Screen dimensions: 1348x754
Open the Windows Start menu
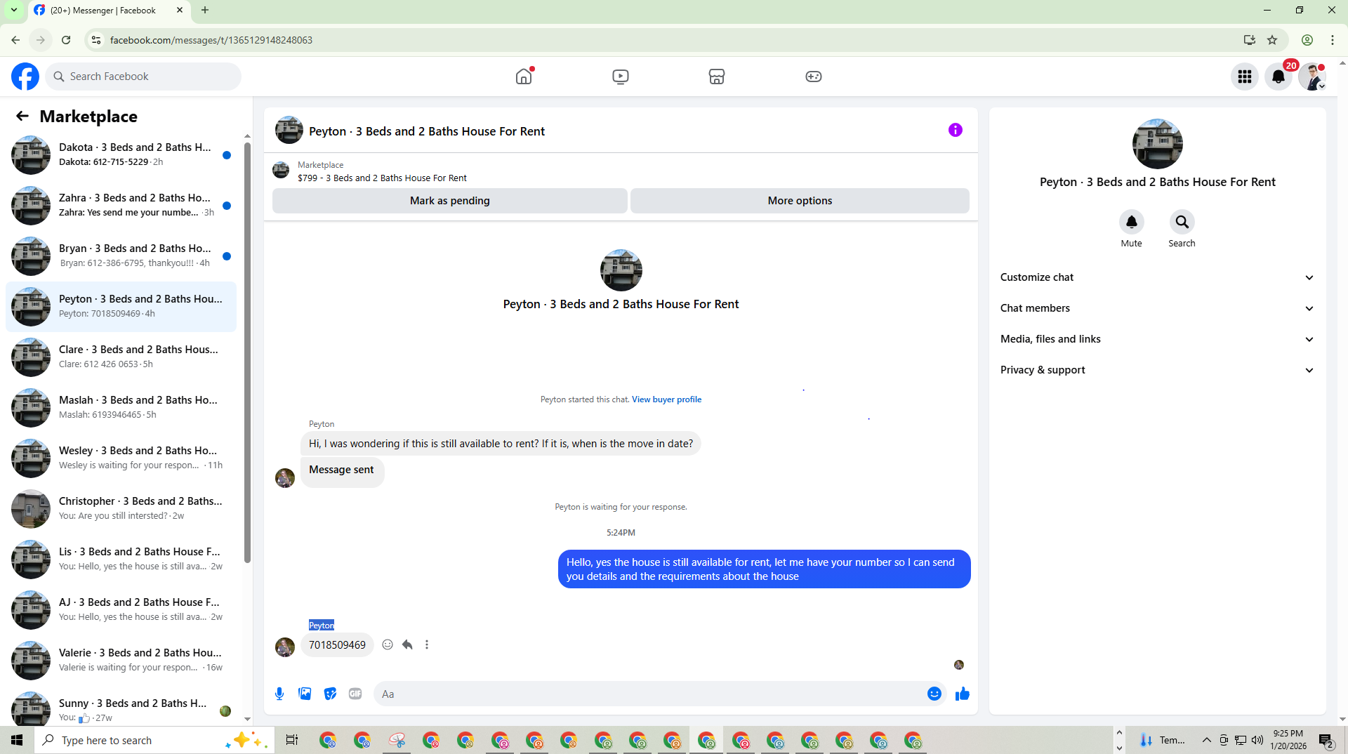click(x=17, y=740)
